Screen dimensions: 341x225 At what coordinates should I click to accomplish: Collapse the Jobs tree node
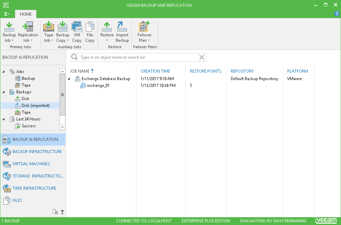click(x=3, y=72)
